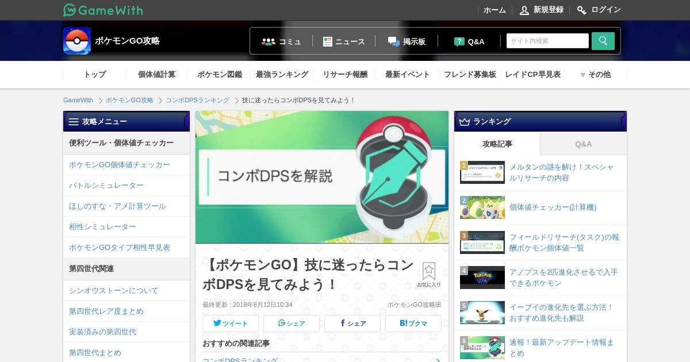Click the Twitter bird icon
This screenshot has width=690, height=362.
pos(217,323)
